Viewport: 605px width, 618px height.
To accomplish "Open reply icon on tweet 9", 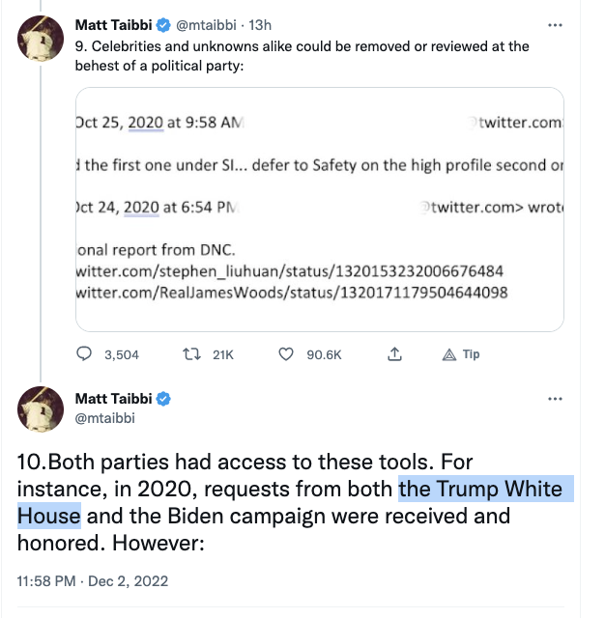I will 84,354.
